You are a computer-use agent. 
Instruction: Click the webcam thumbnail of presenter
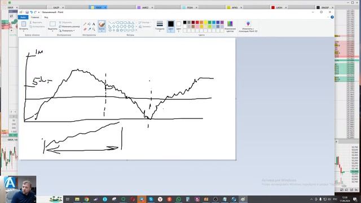tap(18, 189)
